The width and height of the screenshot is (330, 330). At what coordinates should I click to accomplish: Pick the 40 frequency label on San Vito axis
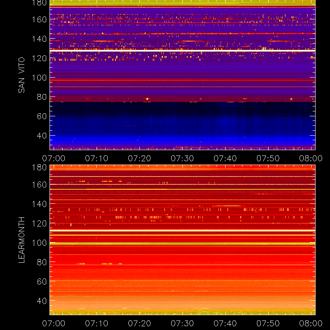[x=42, y=136]
